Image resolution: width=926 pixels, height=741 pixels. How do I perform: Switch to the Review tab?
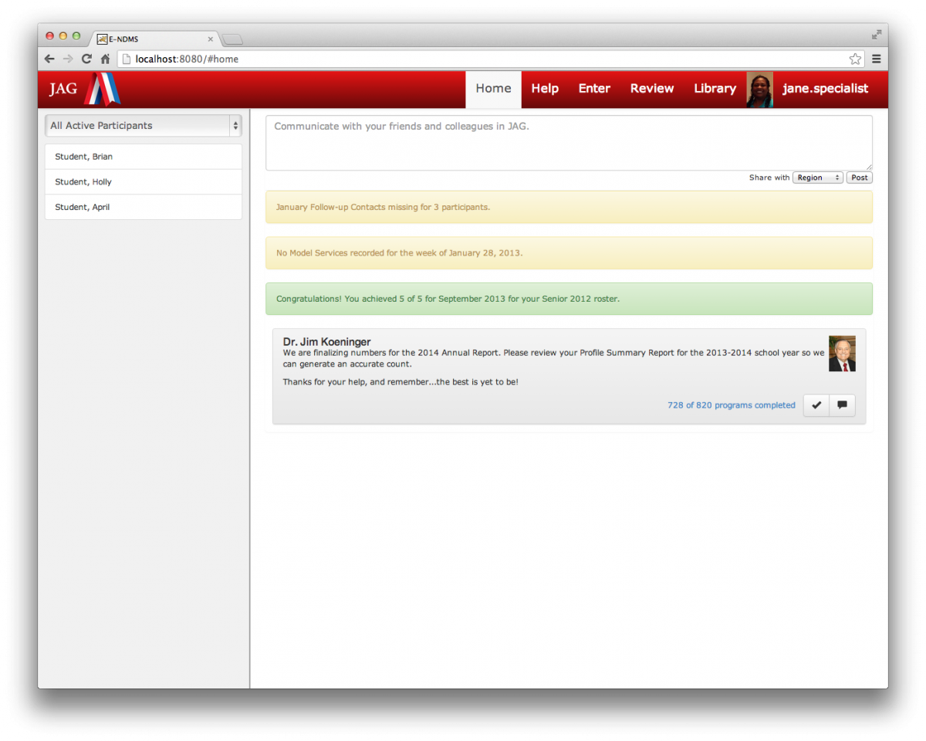(652, 89)
